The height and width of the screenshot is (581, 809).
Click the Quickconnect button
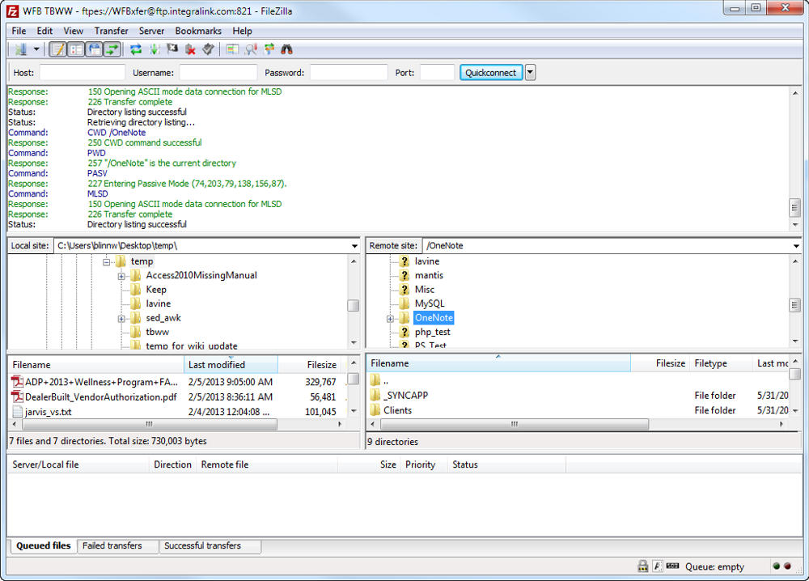click(491, 73)
